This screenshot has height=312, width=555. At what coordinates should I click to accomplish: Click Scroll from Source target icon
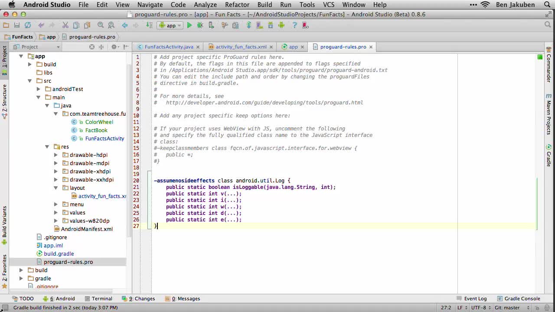click(x=92, y=47)
